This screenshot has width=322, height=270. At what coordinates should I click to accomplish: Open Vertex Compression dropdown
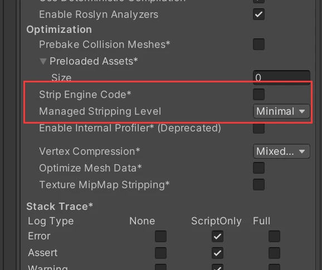pos(281,151)
